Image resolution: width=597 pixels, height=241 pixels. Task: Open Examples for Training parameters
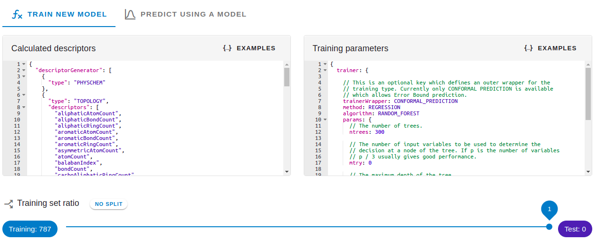click(557, 48)
